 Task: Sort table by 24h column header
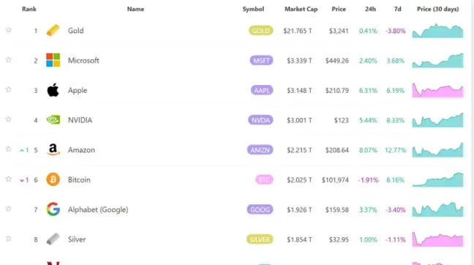(x=370, y=9)
